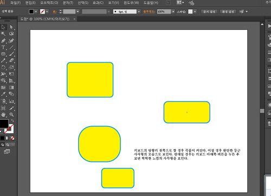
Task: Open the Change Screen Mode icon
Action: point(7,152)
